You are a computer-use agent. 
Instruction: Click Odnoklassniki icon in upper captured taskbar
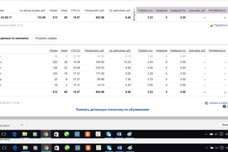[88, 134]
